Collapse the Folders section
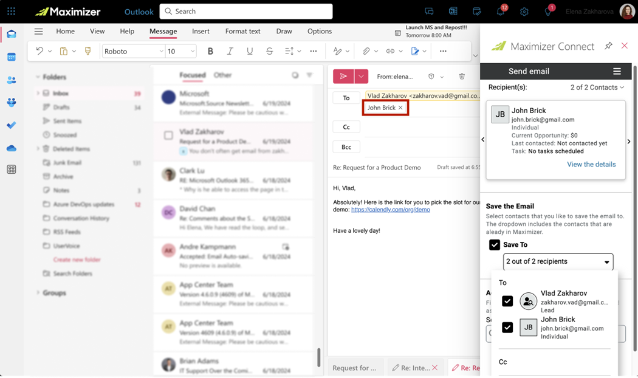The height and width of the screenshot is (378, 638). click(38, 77)
